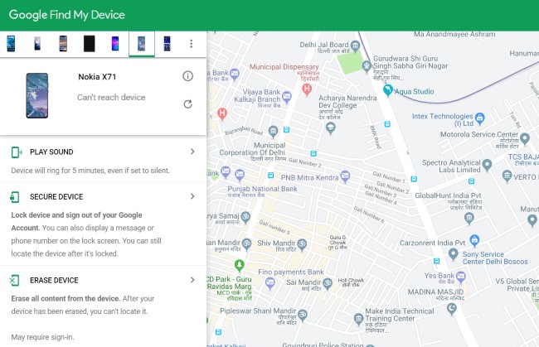
Task: Click the green MCD Park tree marker
Action: 240,265
